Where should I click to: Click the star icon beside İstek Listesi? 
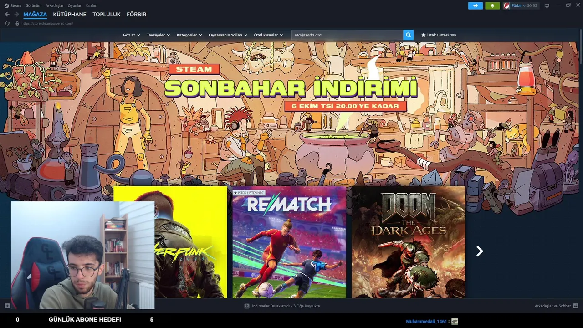point(424,35)
